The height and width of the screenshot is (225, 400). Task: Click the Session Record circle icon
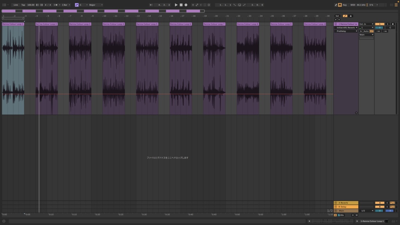[209, 5]
